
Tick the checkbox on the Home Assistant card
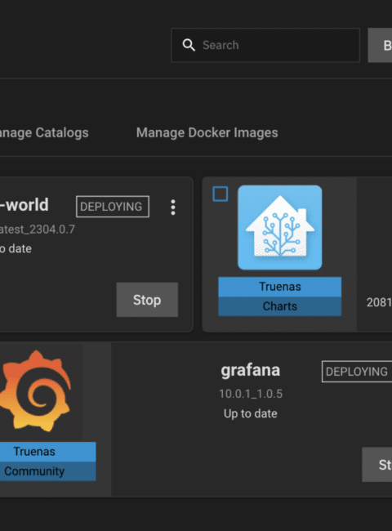point(220,194)
